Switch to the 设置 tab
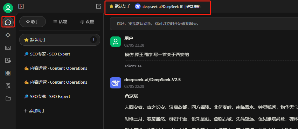Viewport: 298px width, 129px height. tap(87, 22)
